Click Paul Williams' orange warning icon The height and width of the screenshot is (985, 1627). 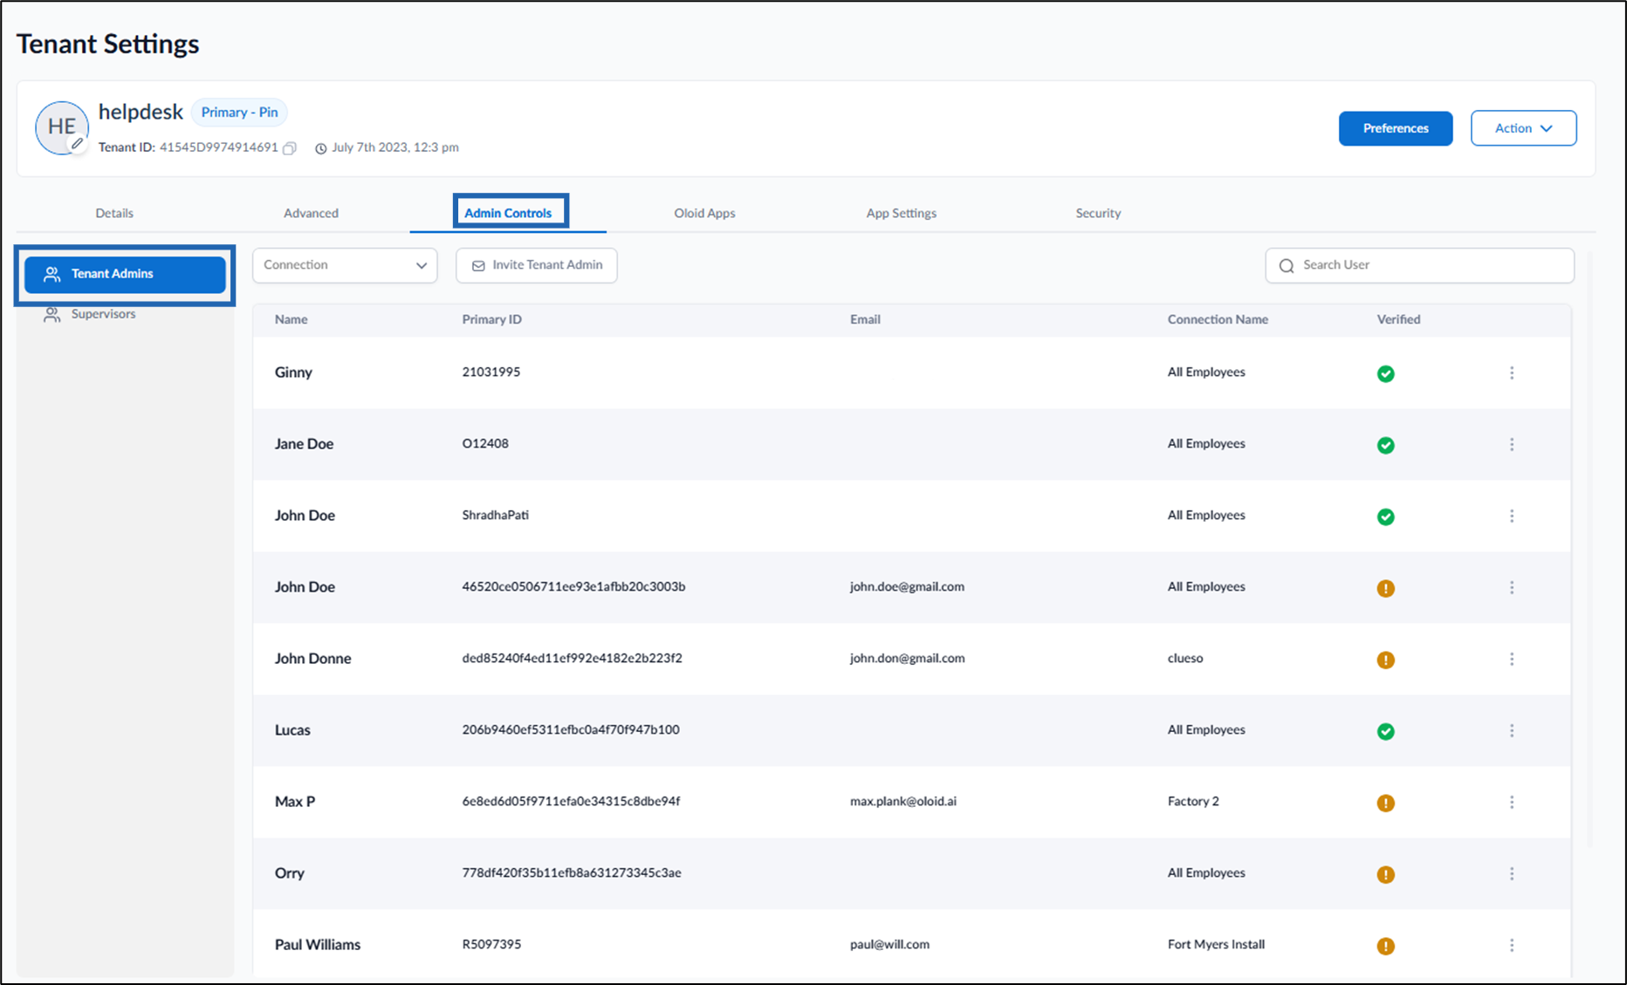point(1385,946)
